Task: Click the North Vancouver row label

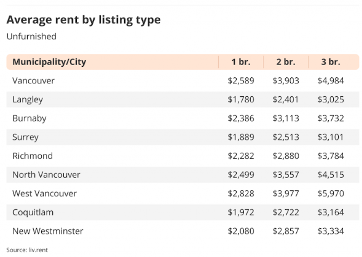Action: tap(46, 175)
